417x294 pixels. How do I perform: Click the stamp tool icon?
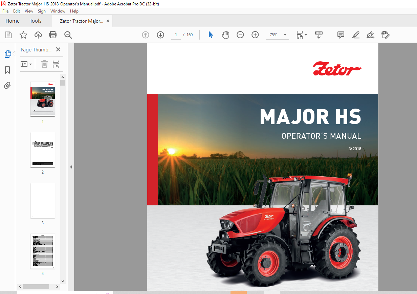tap(385, 35)
